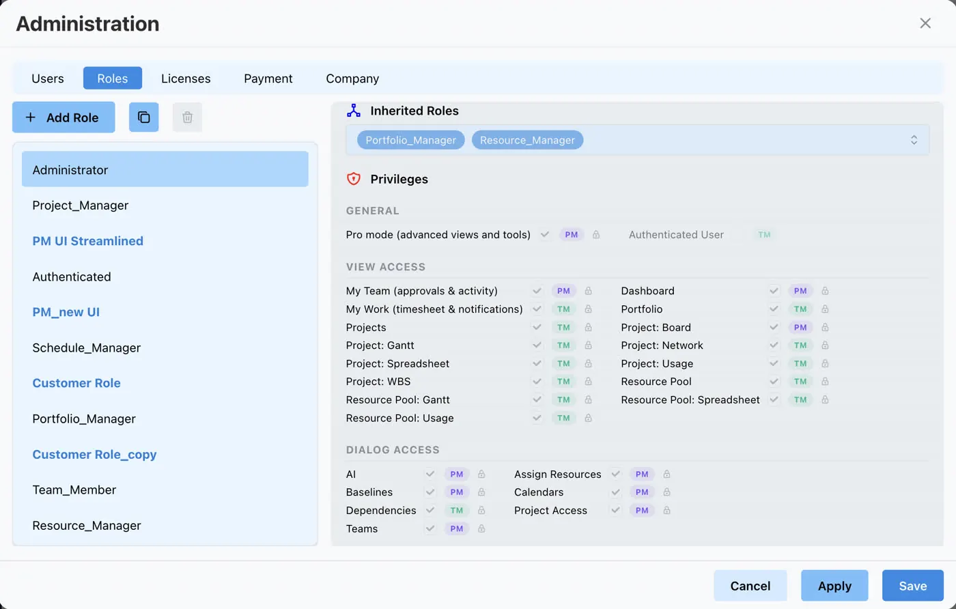Click lock icon next to Pro mode
Screen dimensions: 956x609
point(596,235)
